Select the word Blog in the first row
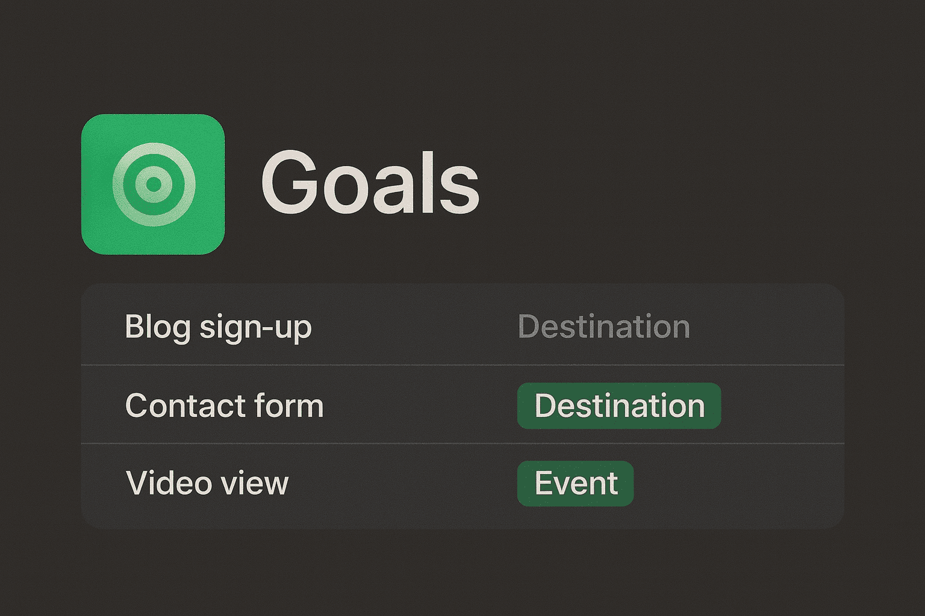The image size is (925, 616). click(158, 327)
